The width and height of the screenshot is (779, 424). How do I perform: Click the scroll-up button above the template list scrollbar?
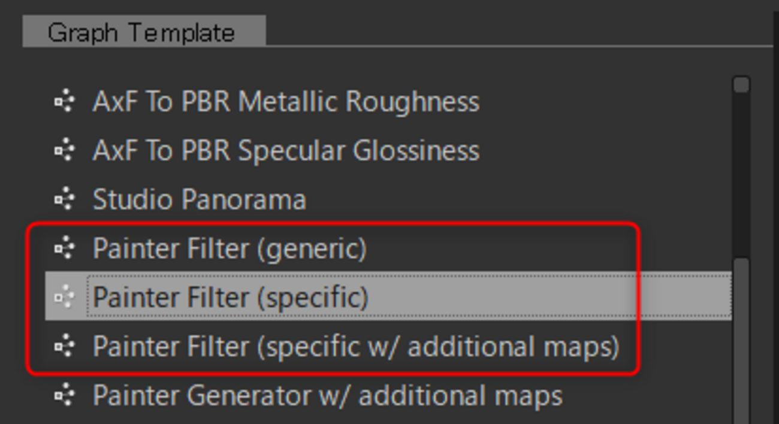coord(741,84)
